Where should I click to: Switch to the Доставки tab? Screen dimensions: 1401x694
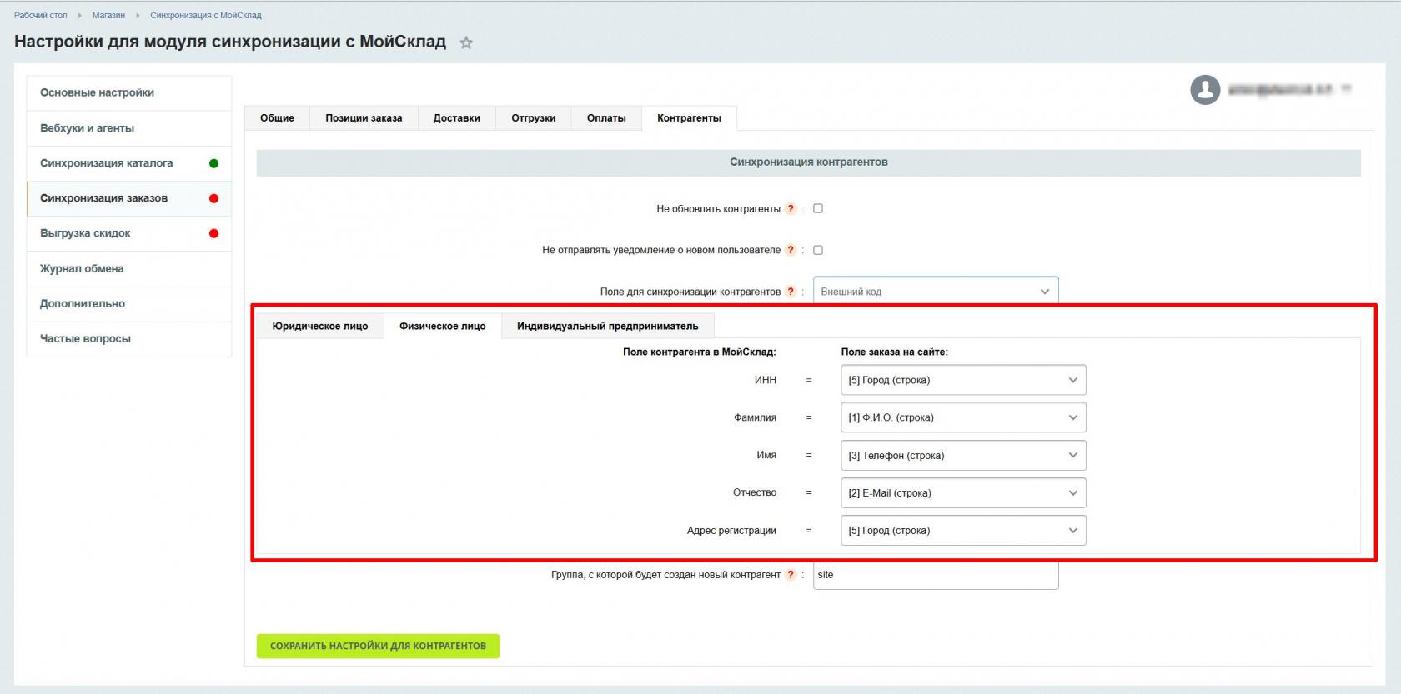(457, 118)
